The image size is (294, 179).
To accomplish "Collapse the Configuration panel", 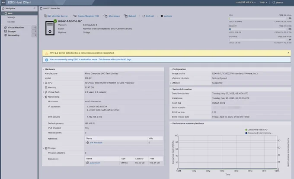I will (171, 69).
